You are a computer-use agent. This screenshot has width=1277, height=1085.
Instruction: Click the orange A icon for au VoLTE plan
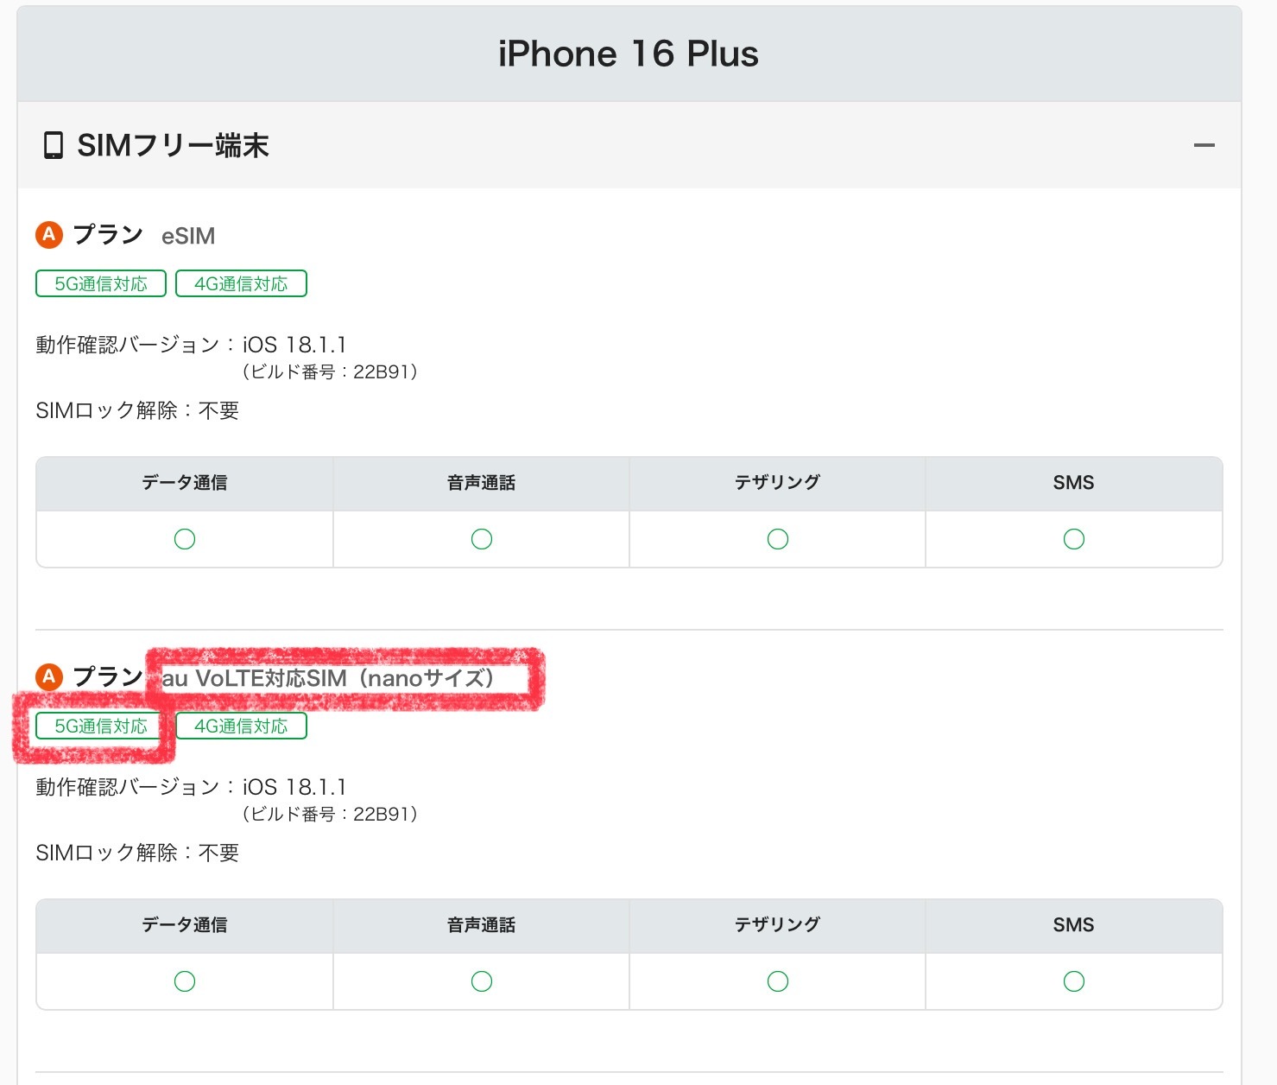point(49,676)
